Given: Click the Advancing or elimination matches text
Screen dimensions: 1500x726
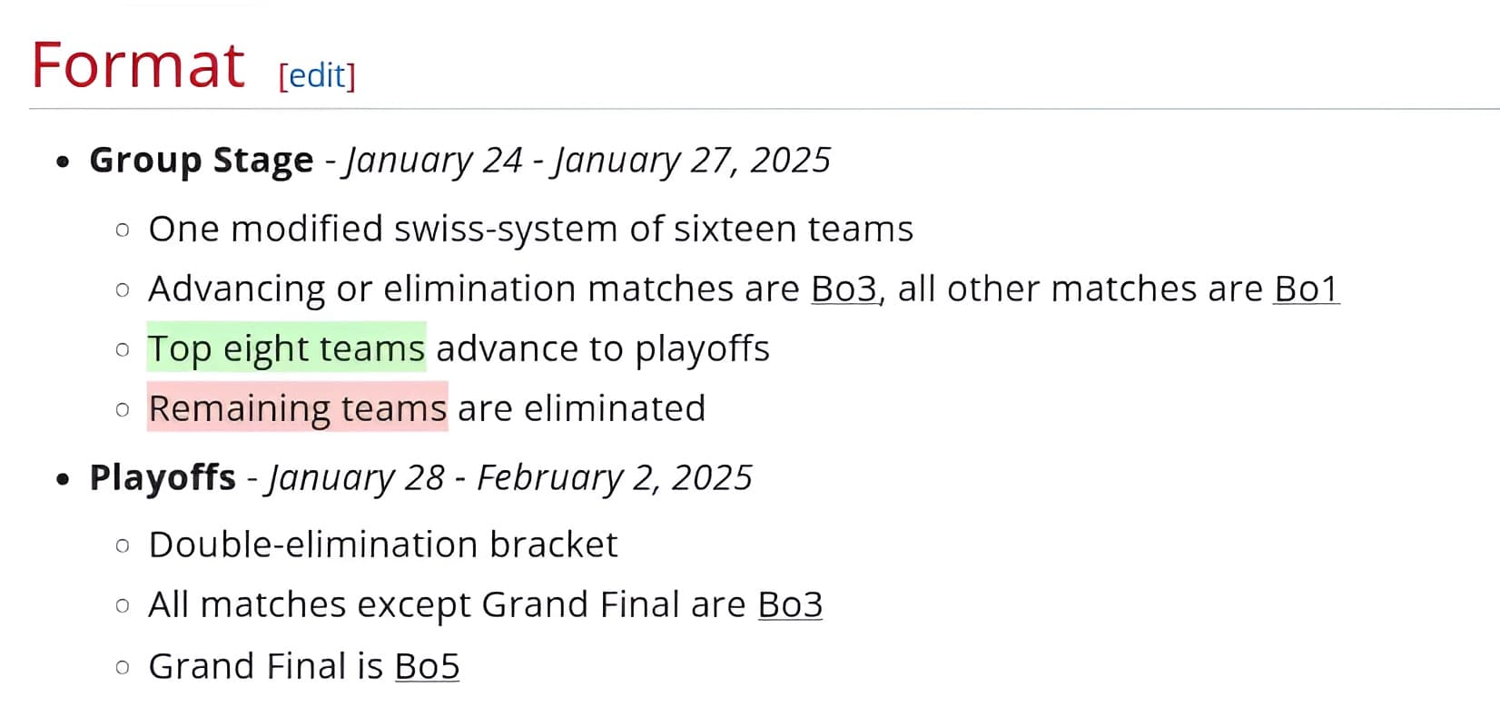Looking at the screenshot, I should (472, 289).
